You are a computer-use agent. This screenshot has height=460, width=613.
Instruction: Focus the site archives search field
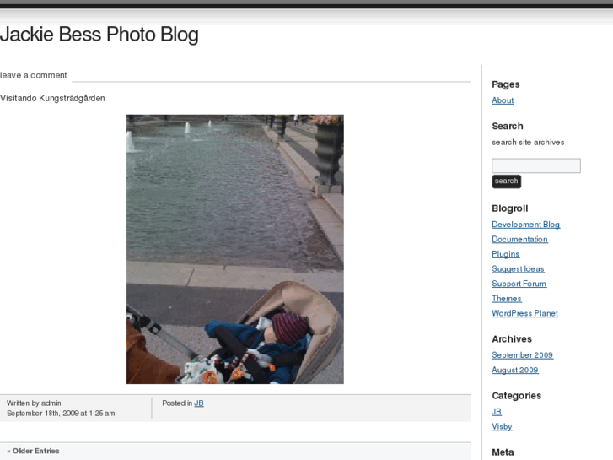tap(536, 165)
